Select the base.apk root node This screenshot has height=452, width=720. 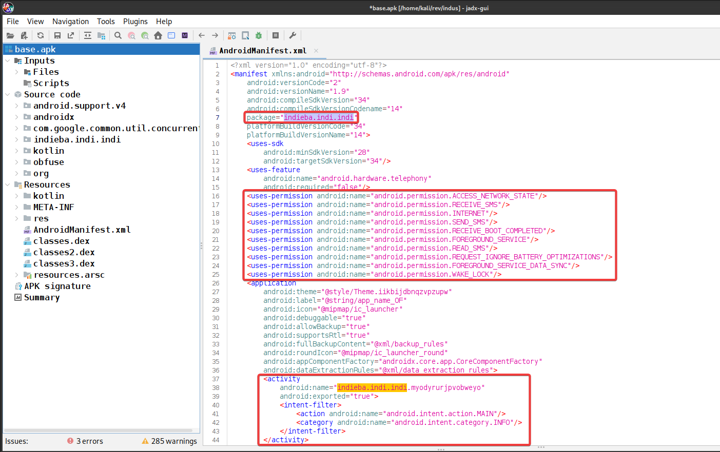coord(101,49)
